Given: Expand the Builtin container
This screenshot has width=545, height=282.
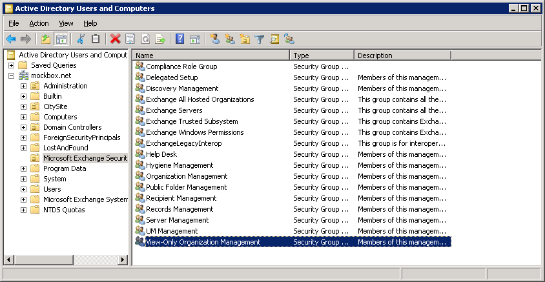Looking at the screenshot, I should coord(23,96).
